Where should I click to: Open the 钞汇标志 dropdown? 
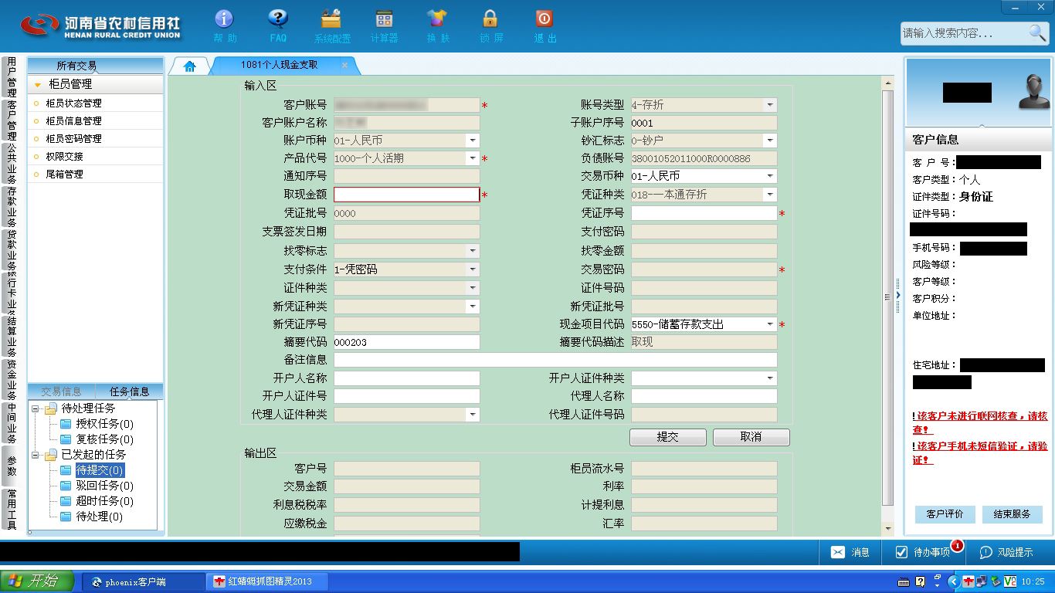[x=770, y=141]
